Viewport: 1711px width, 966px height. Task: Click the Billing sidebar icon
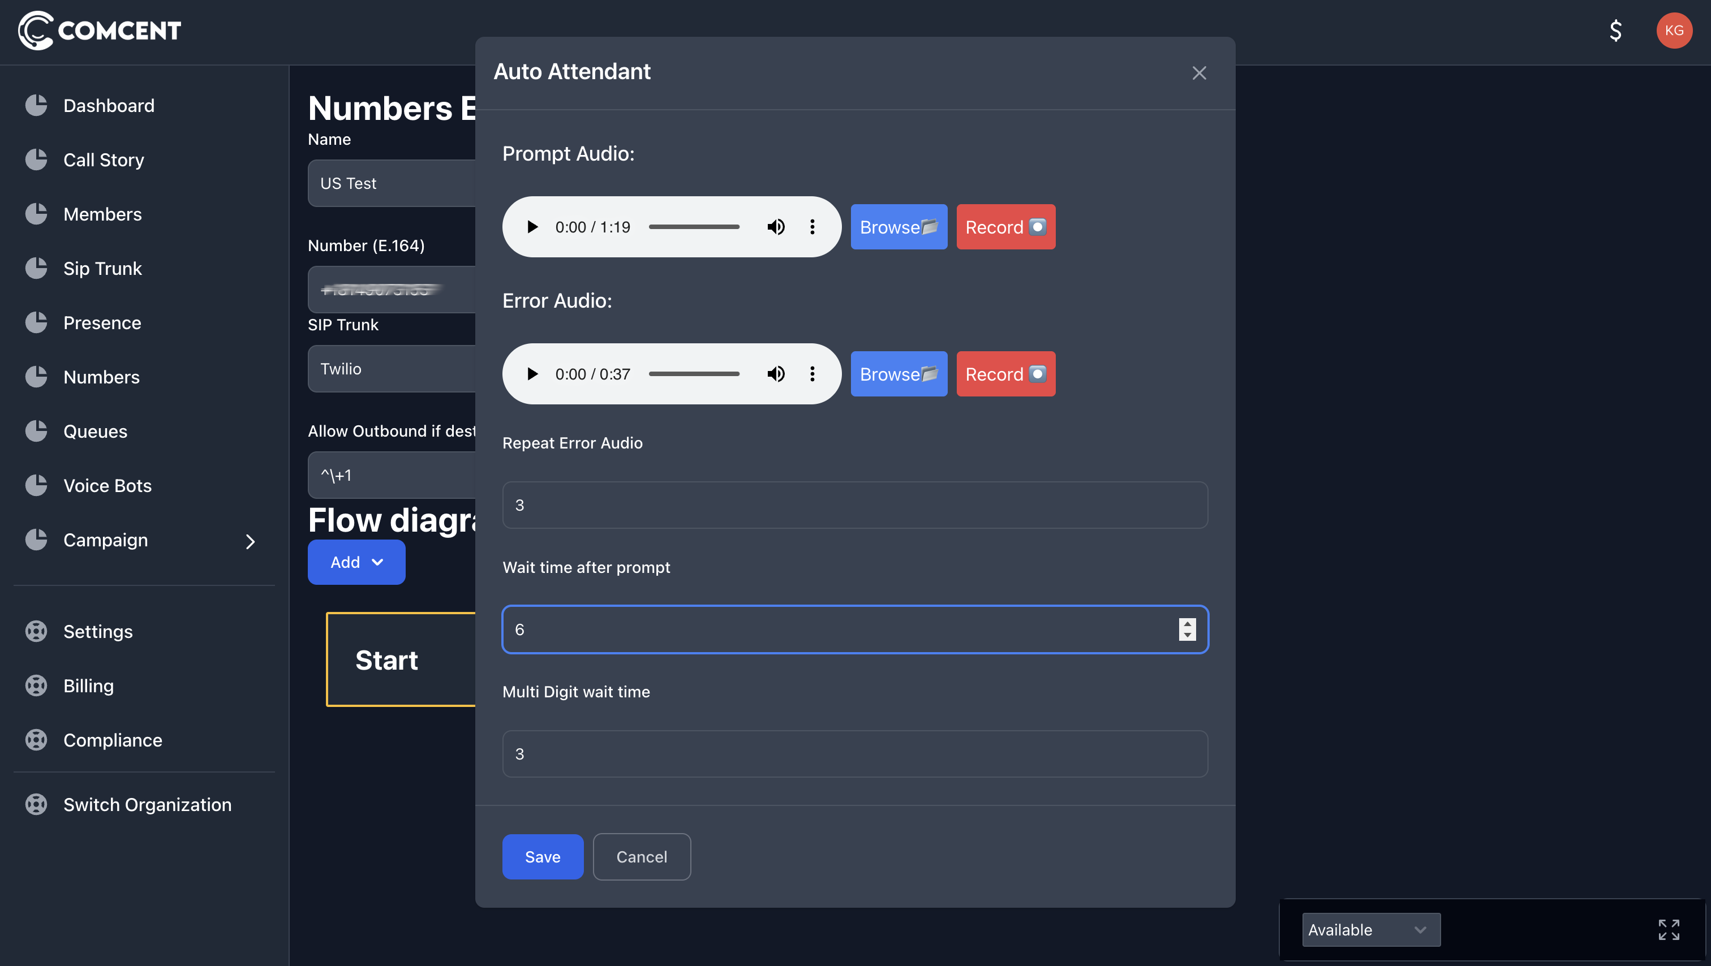(37, 685)
